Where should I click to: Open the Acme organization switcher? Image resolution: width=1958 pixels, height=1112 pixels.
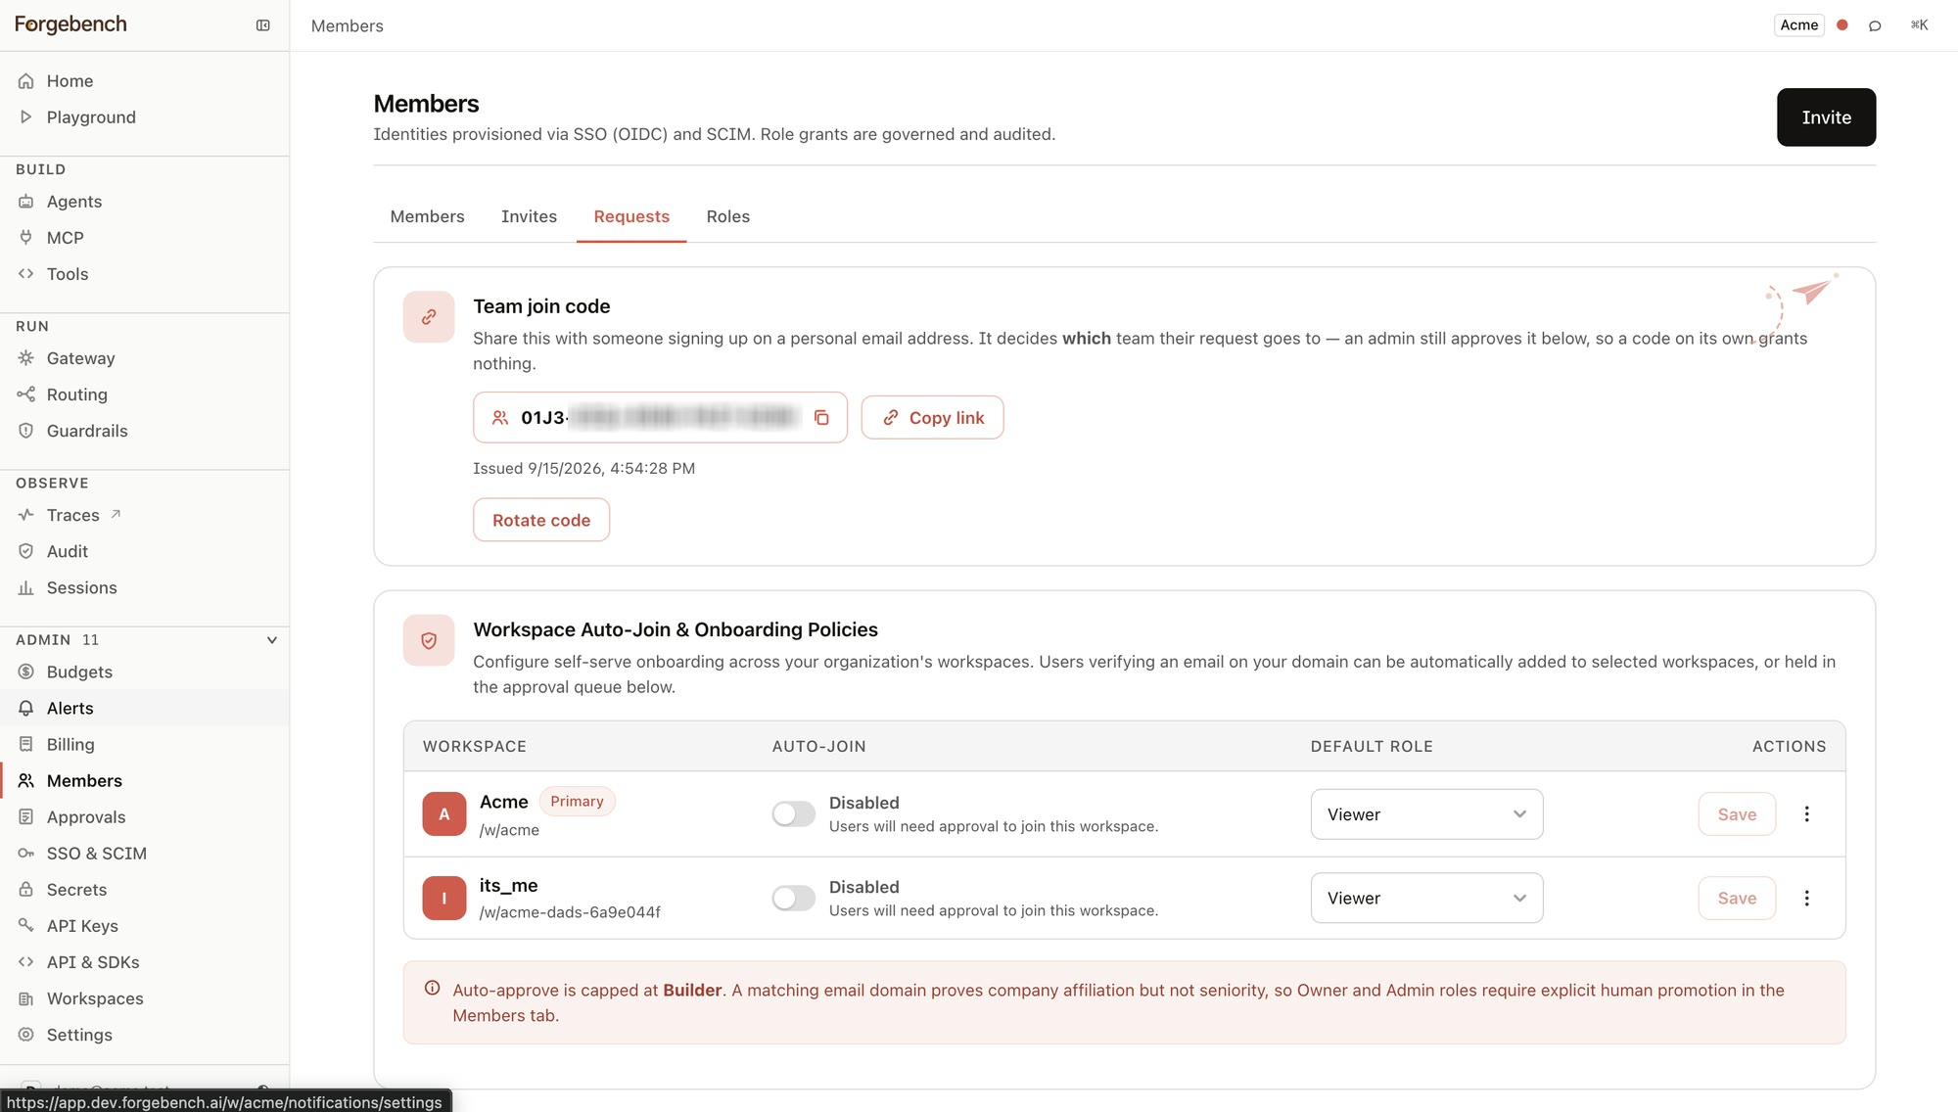point(1798,25)
